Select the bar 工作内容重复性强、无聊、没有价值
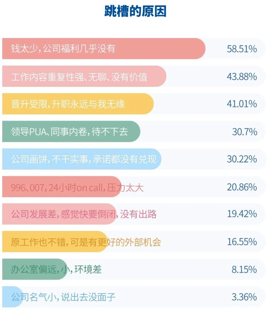Viewport: 271px width, 312px height. 84,76
